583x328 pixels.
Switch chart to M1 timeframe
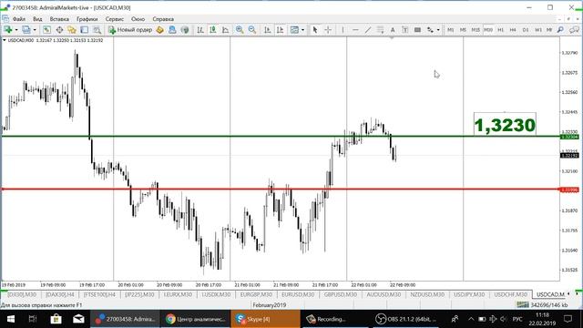(451, 30)
